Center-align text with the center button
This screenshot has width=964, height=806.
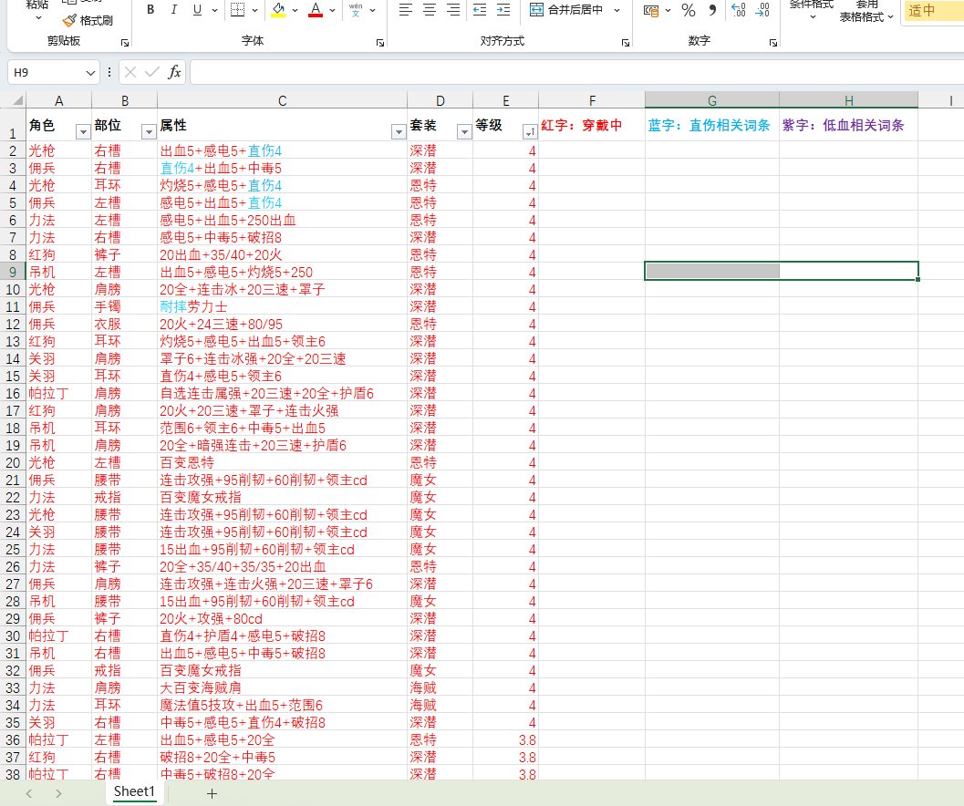click(x=430, y=10)
